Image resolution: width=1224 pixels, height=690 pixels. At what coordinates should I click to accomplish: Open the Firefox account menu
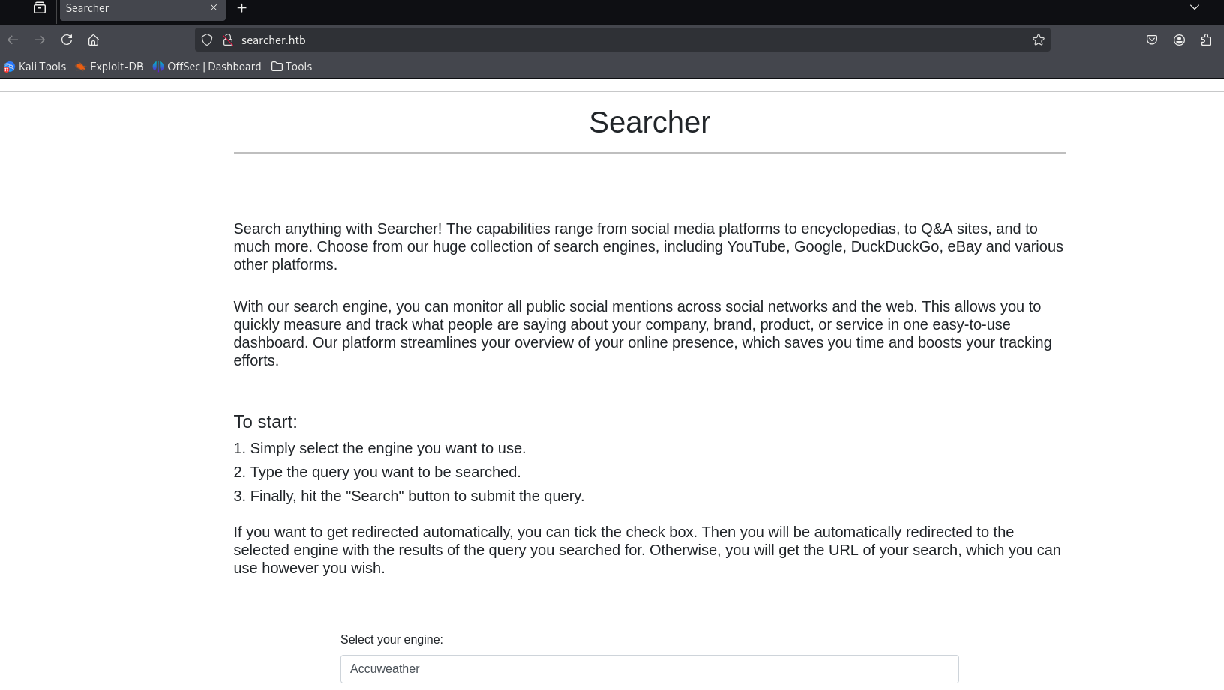[x=1179, y=40]
